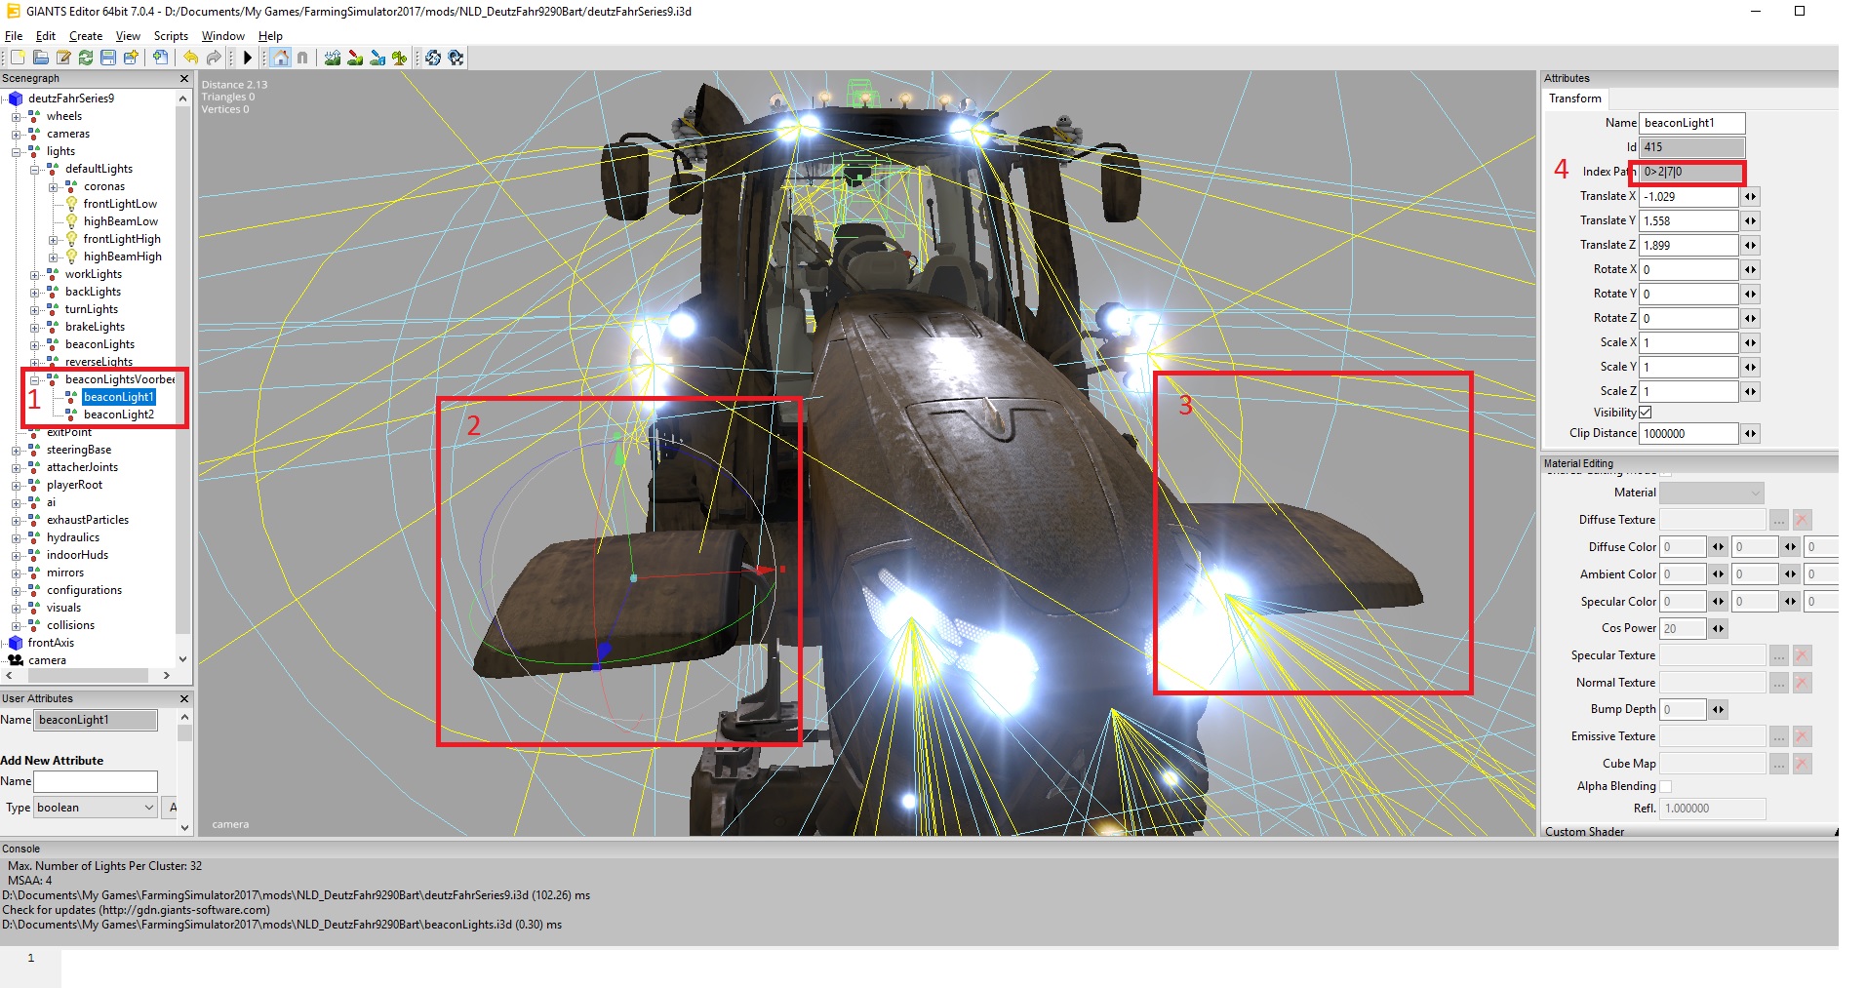Click the Save As starred disk icon
Image resolution: width=1866 pixels, height=988 pixels.
coord(131,58)
